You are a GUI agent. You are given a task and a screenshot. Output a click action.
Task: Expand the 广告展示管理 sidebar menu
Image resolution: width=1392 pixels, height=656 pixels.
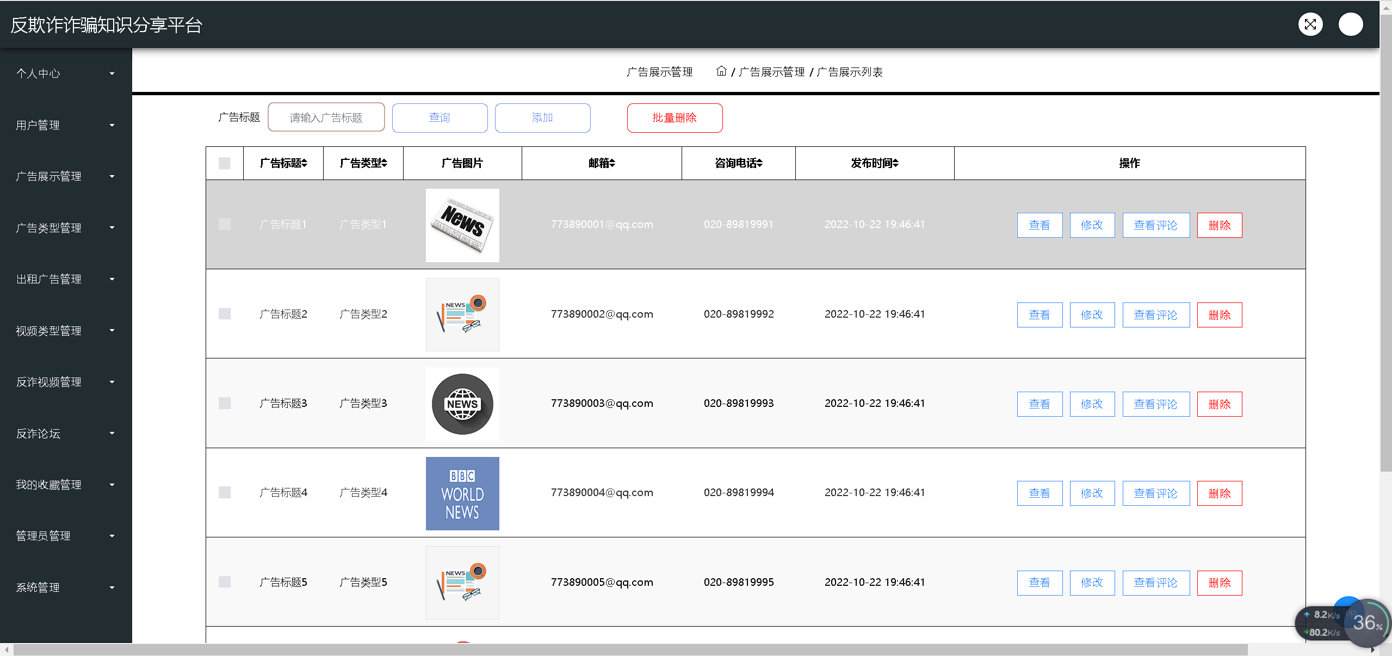pyautogui.click(x=66, y=176)
